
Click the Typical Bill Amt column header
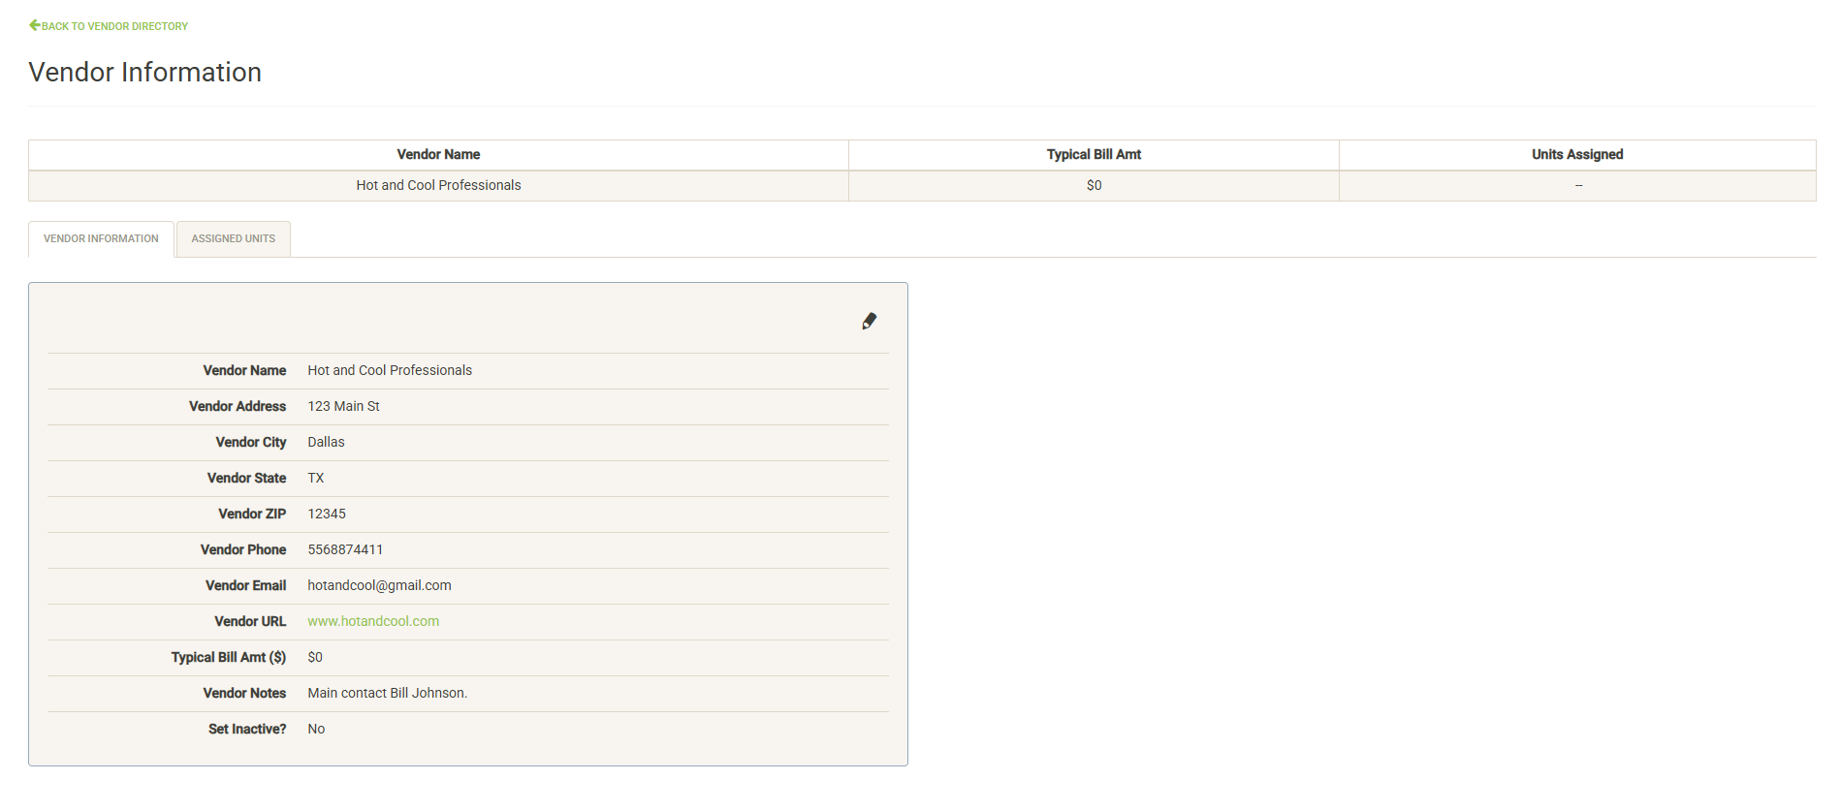[1094, 155]
